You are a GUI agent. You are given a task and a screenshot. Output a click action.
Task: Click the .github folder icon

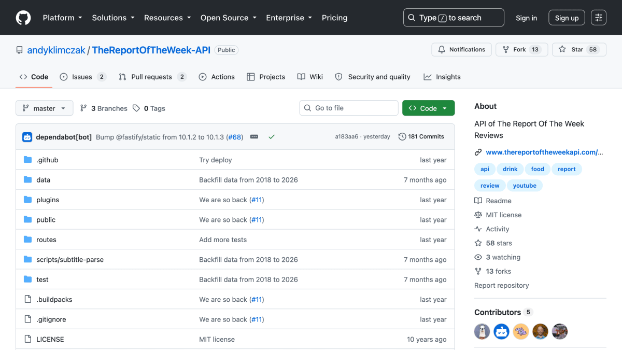point(28,160)
